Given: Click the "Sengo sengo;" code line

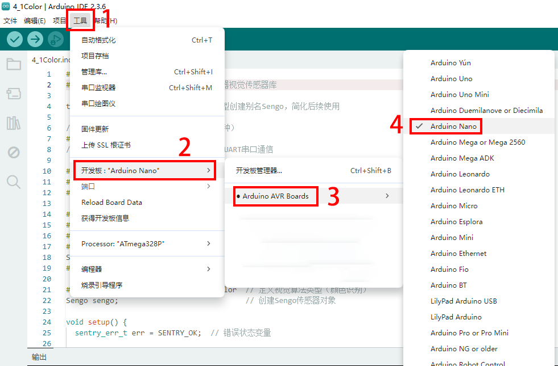Looking at the screenshot, I should [92, 301].
